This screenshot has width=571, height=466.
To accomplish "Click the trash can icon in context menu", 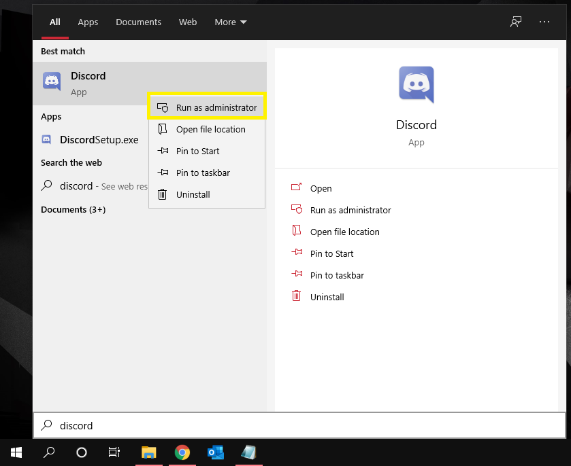I will pos(163,194).
